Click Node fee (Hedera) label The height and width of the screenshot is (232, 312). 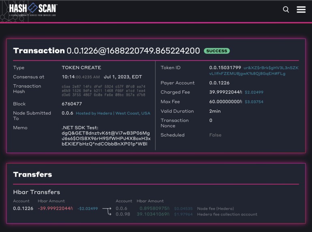(x=216, y=209)
